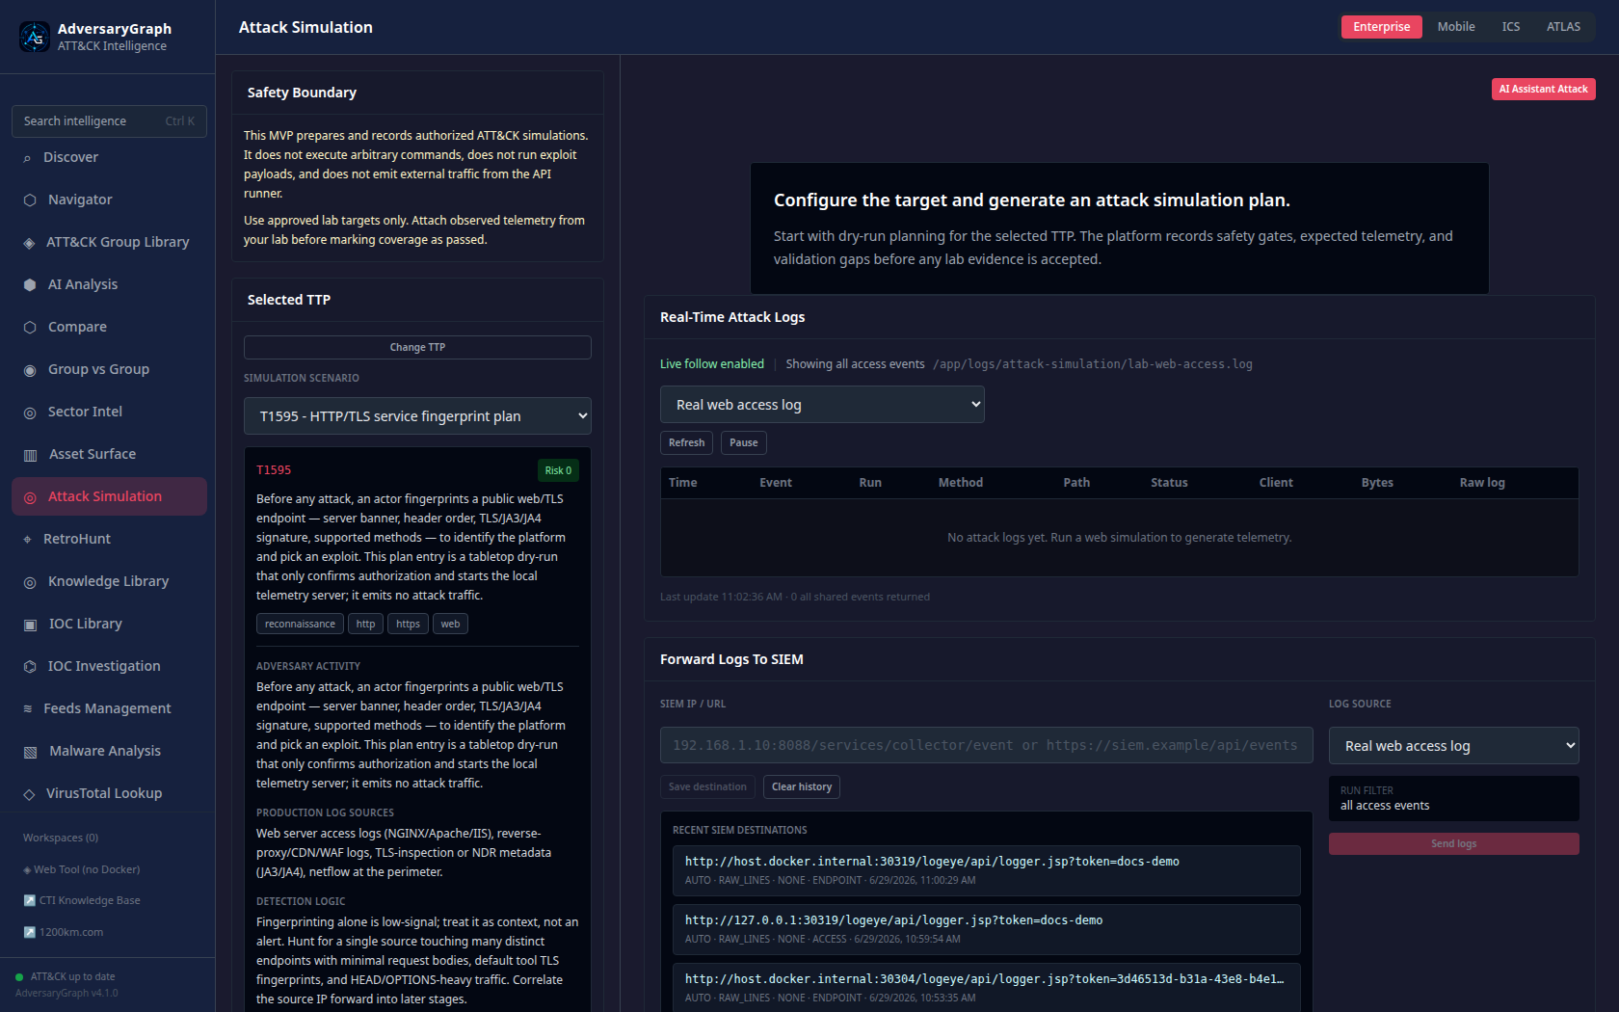Click the IOC Investigation sidebar icon

click(30, 667)
